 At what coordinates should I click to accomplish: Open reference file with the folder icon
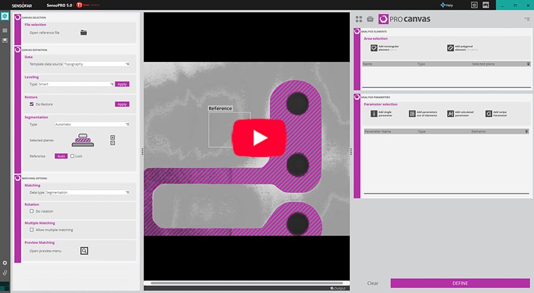coord(84,33)
